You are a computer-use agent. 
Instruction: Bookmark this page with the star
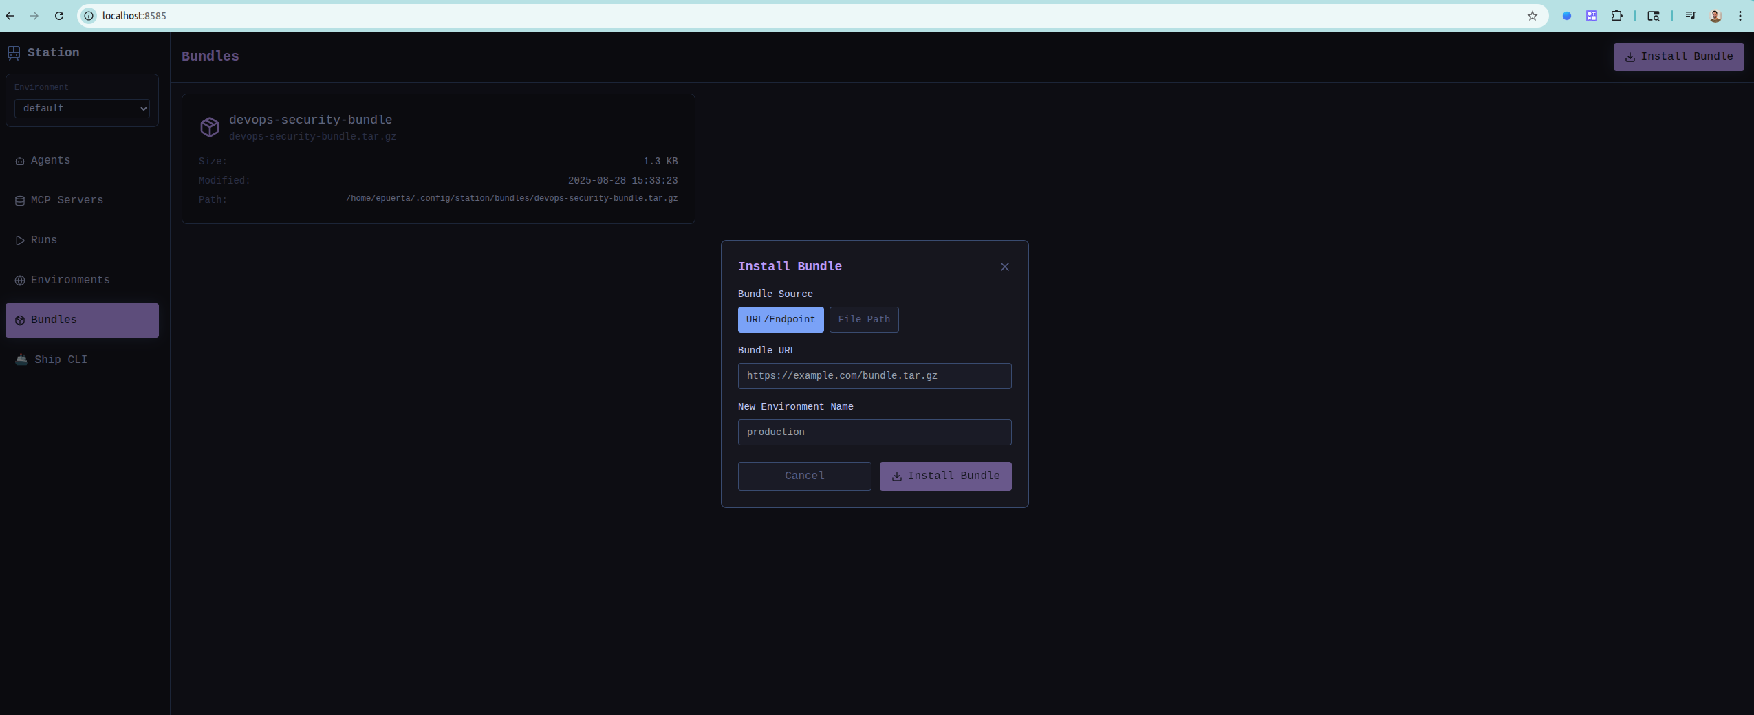tap(1533, 16)
